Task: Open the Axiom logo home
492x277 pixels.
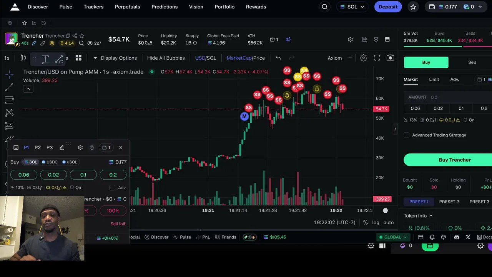Action: coord(15,7)
